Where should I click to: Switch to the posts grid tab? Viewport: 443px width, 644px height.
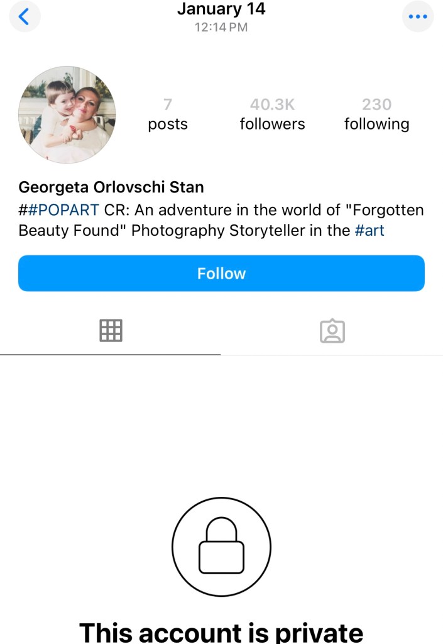tap(111, 330)
